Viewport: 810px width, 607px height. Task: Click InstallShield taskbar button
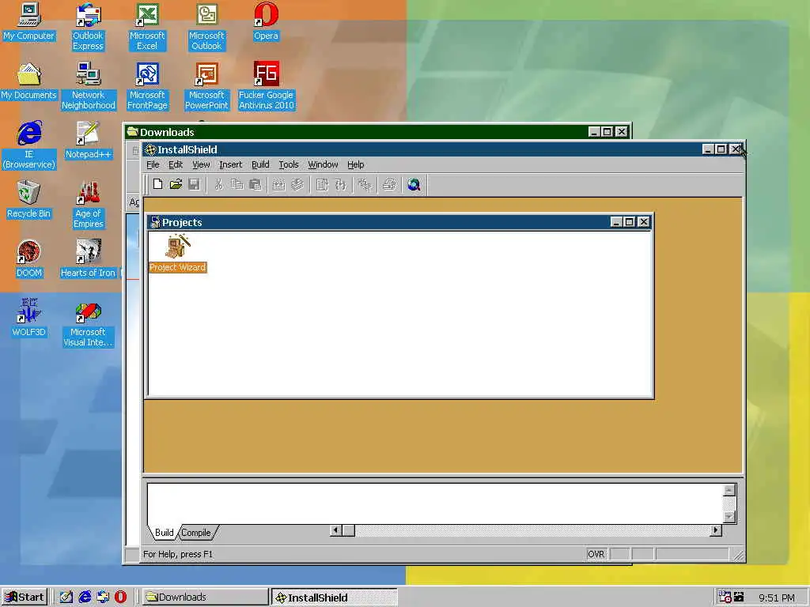[x=335, y=598]
